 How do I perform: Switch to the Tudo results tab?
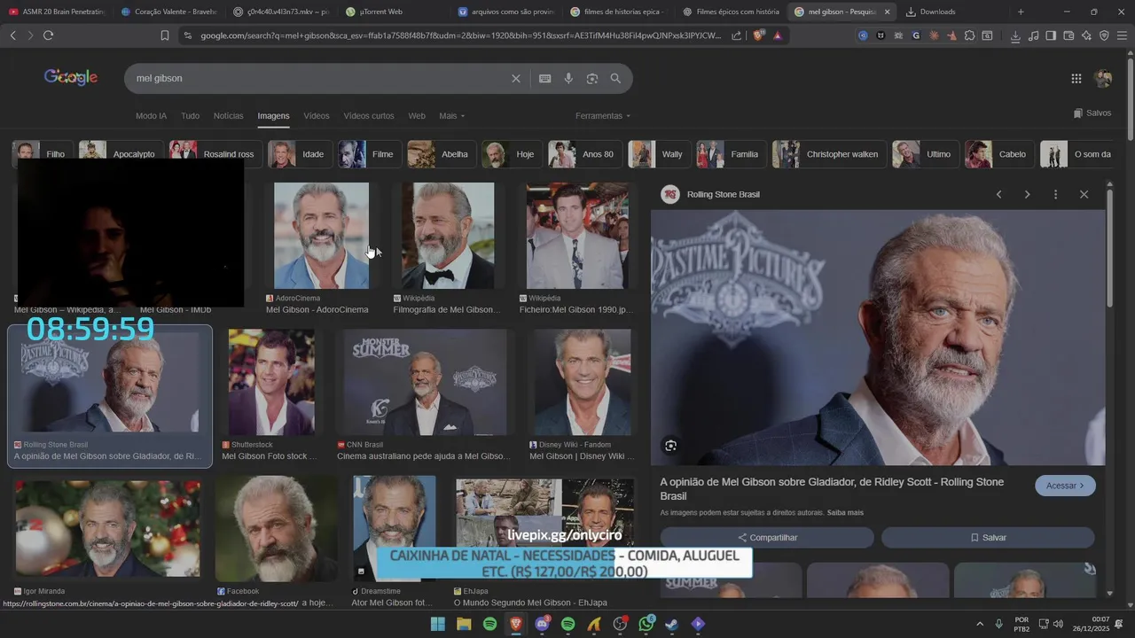[x=190, y=116]
